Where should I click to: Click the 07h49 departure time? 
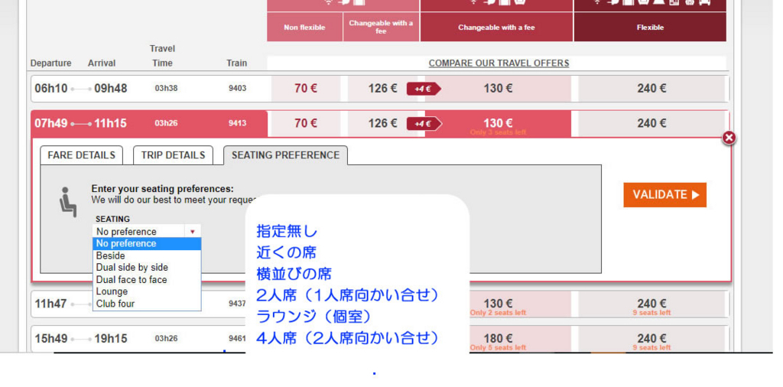pos(51,123)
